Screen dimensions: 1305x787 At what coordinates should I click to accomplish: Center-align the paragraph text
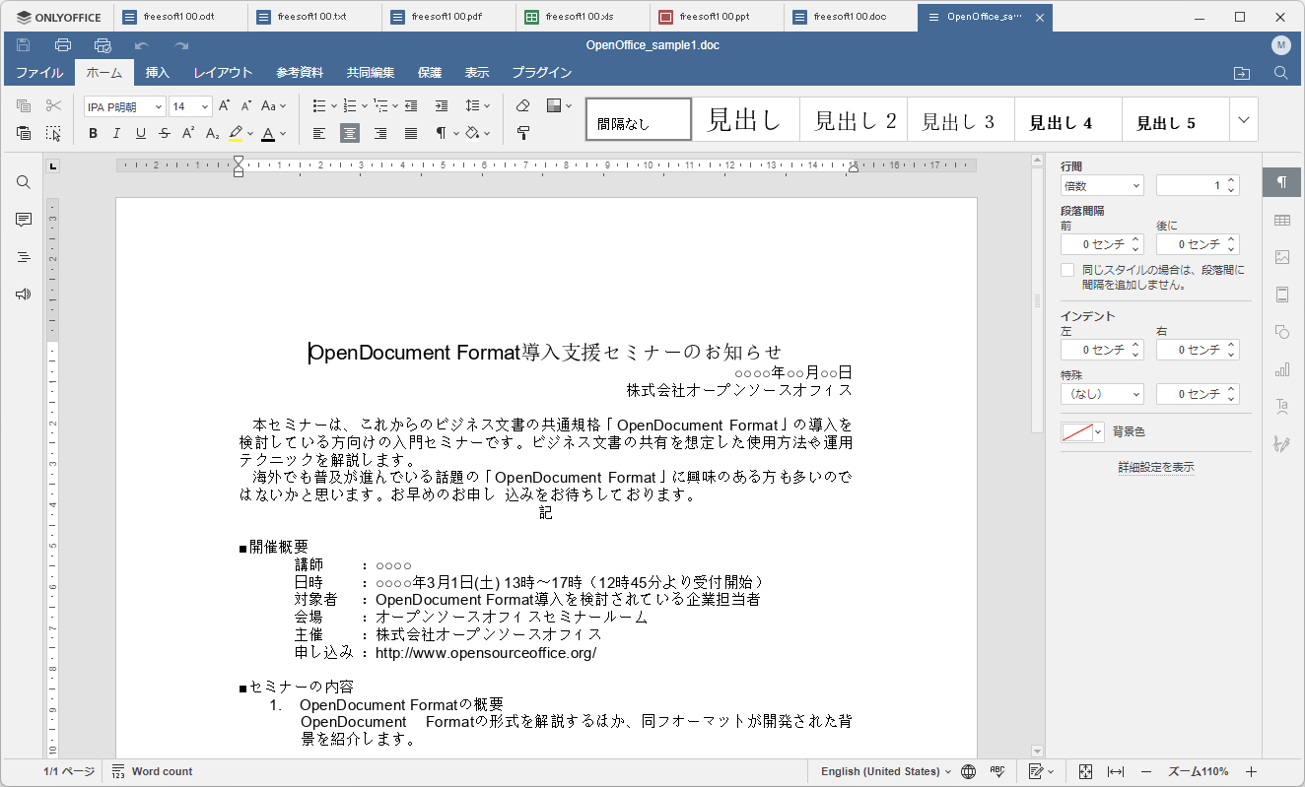pyautogui.click(x=349, y=134)
